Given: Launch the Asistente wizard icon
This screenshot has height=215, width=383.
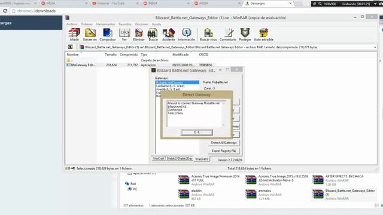Looking at the screenshot, I should coord(169,35).
